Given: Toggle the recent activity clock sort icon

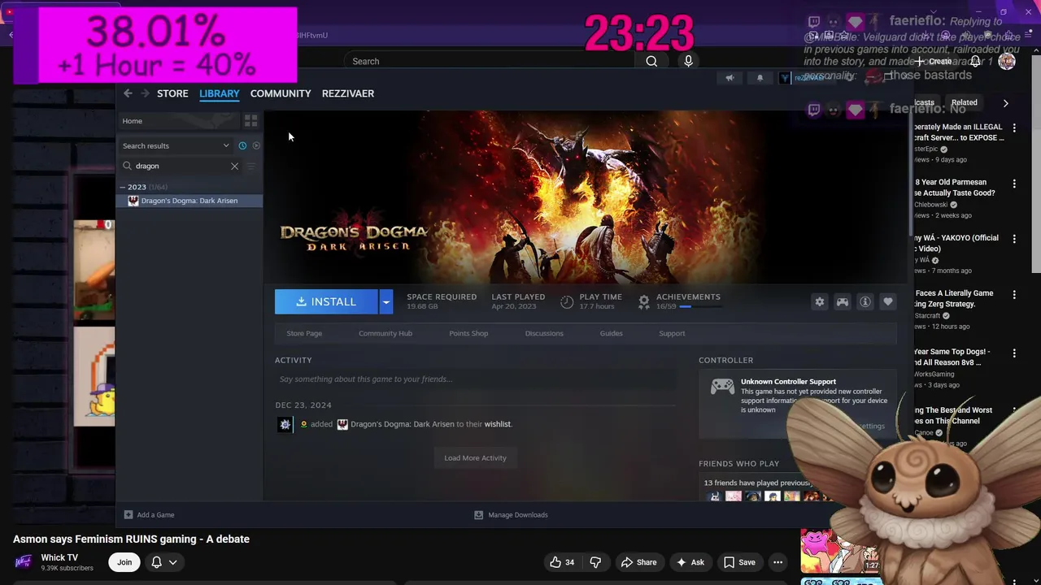Looking at the screenshot, I should pyautogui.click(x=242, y=146).
